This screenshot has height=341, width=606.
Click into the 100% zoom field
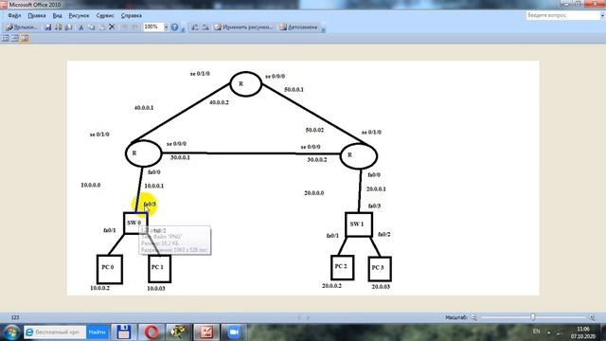point(152,27)
